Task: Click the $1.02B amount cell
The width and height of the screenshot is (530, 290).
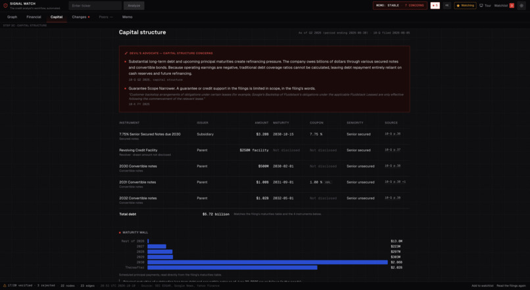Action: pyautogui.click(x=262, y=198)
